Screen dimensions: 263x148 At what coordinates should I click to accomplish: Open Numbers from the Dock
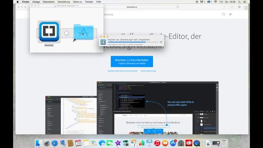[141, 143]
